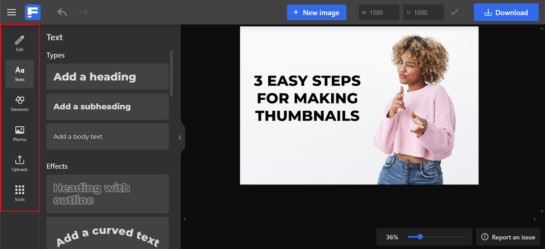The image size is (545, 249).
Task: Open the Tools grid panel
Action: [x=20, y=193]
